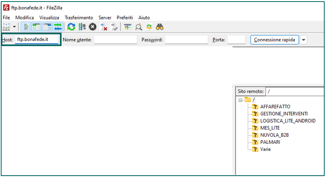Screen dimensions: 327x178
Task: Open the File menu
Action: (6, 18)
